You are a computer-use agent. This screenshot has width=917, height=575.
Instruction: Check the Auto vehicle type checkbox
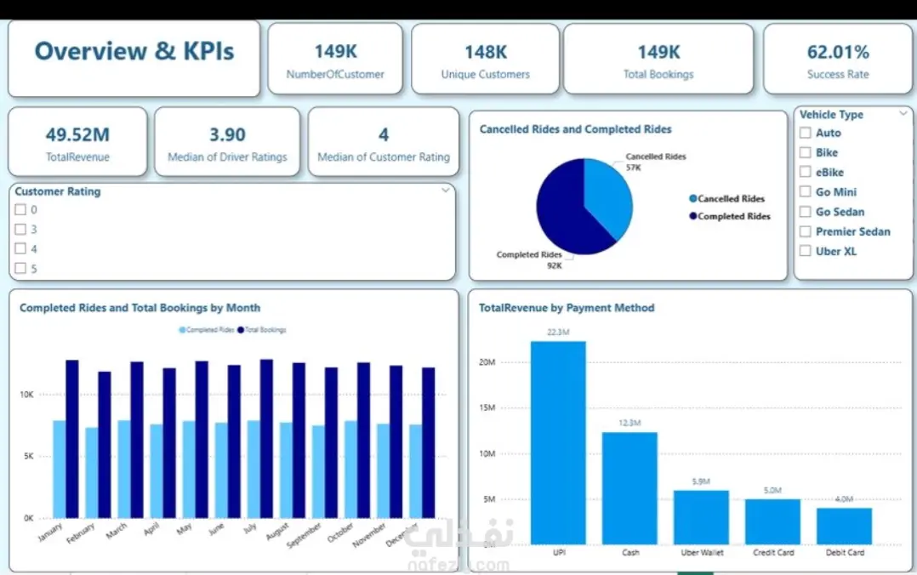click(x=806, y=133)
